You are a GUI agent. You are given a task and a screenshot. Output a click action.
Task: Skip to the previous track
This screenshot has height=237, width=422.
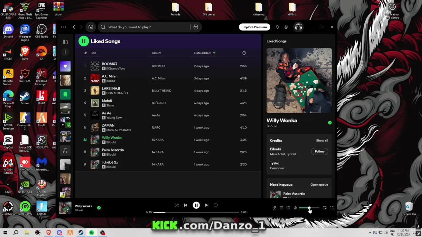tap(186, 205)
